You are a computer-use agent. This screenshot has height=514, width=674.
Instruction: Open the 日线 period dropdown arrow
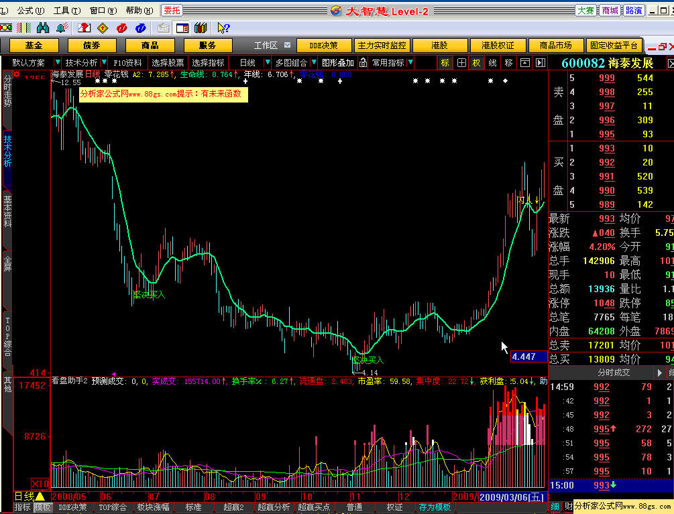click(x=268, y=63)
